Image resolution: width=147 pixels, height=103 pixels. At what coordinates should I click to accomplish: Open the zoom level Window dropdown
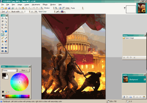pos(54,8)
